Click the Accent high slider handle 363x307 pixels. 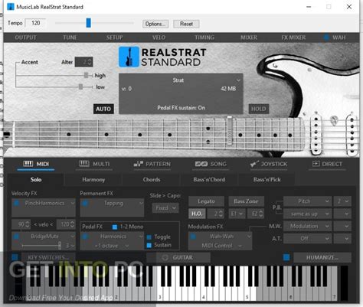coord(86,75)
